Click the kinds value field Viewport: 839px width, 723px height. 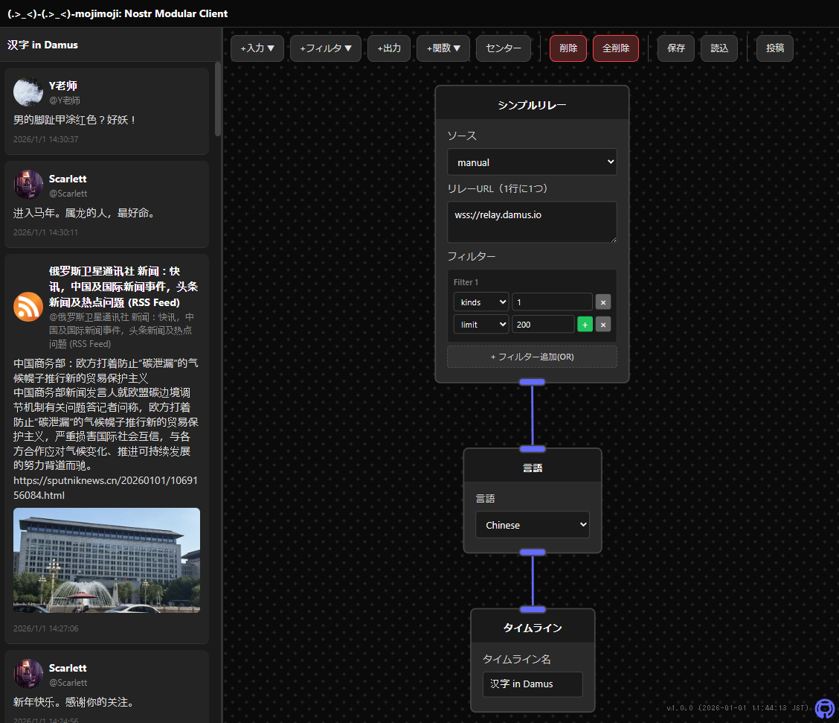552,302
